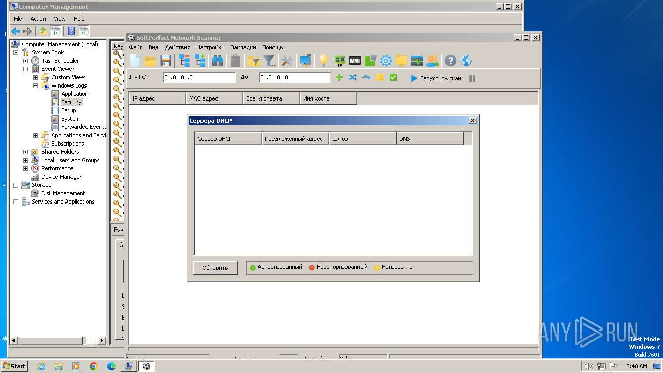Click the users accounts icon
The image size is (663, 373).
[x=432, y=61]
